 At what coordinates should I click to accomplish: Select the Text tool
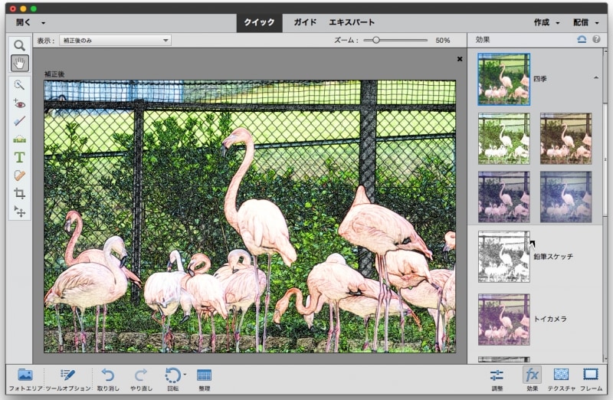[x=20, y=158]
